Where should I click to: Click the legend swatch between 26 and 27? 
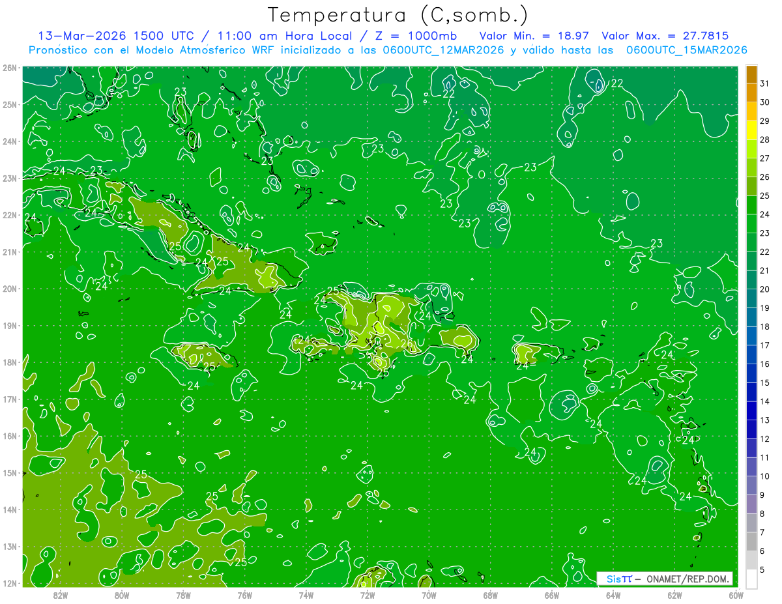coord(751,167)
